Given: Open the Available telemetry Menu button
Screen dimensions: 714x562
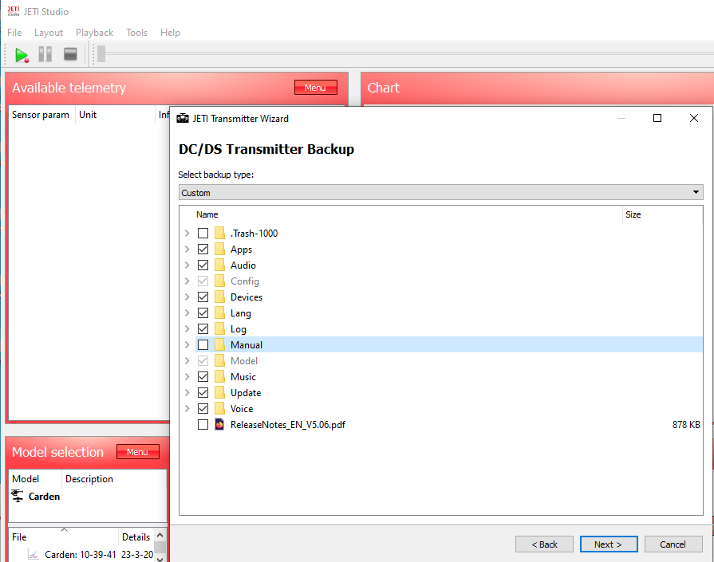Looking at the screenshot, I should click(316, 88).
